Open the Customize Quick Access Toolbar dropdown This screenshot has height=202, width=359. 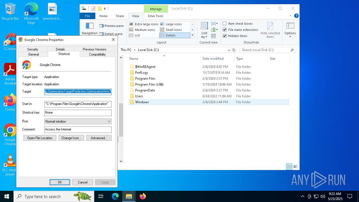coord(105,9)
